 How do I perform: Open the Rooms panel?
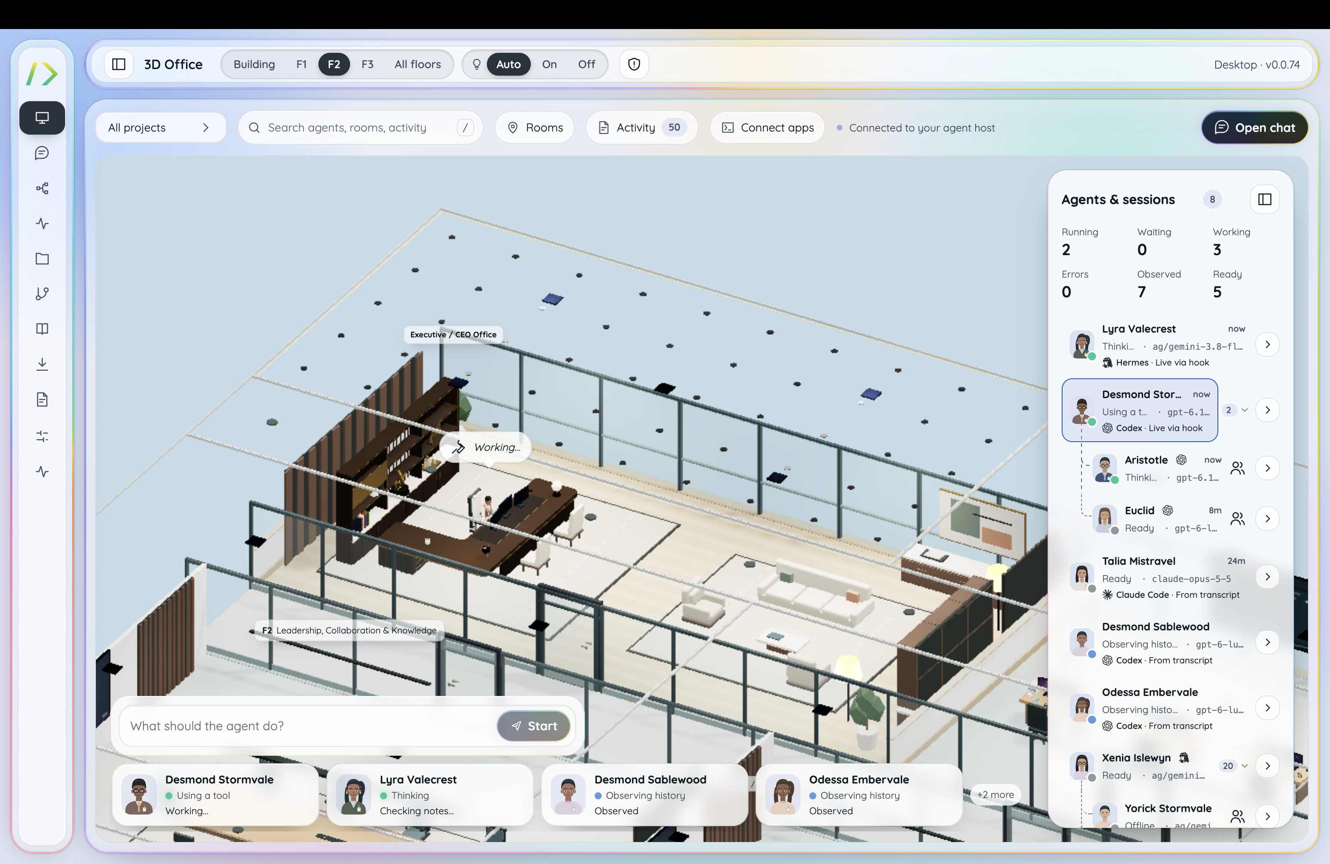point(535,128)
